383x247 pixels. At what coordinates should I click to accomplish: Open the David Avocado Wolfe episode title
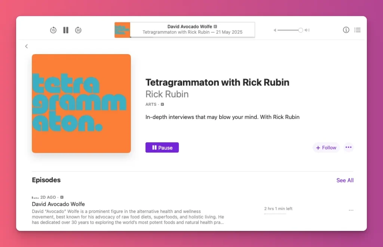(58, 204)
